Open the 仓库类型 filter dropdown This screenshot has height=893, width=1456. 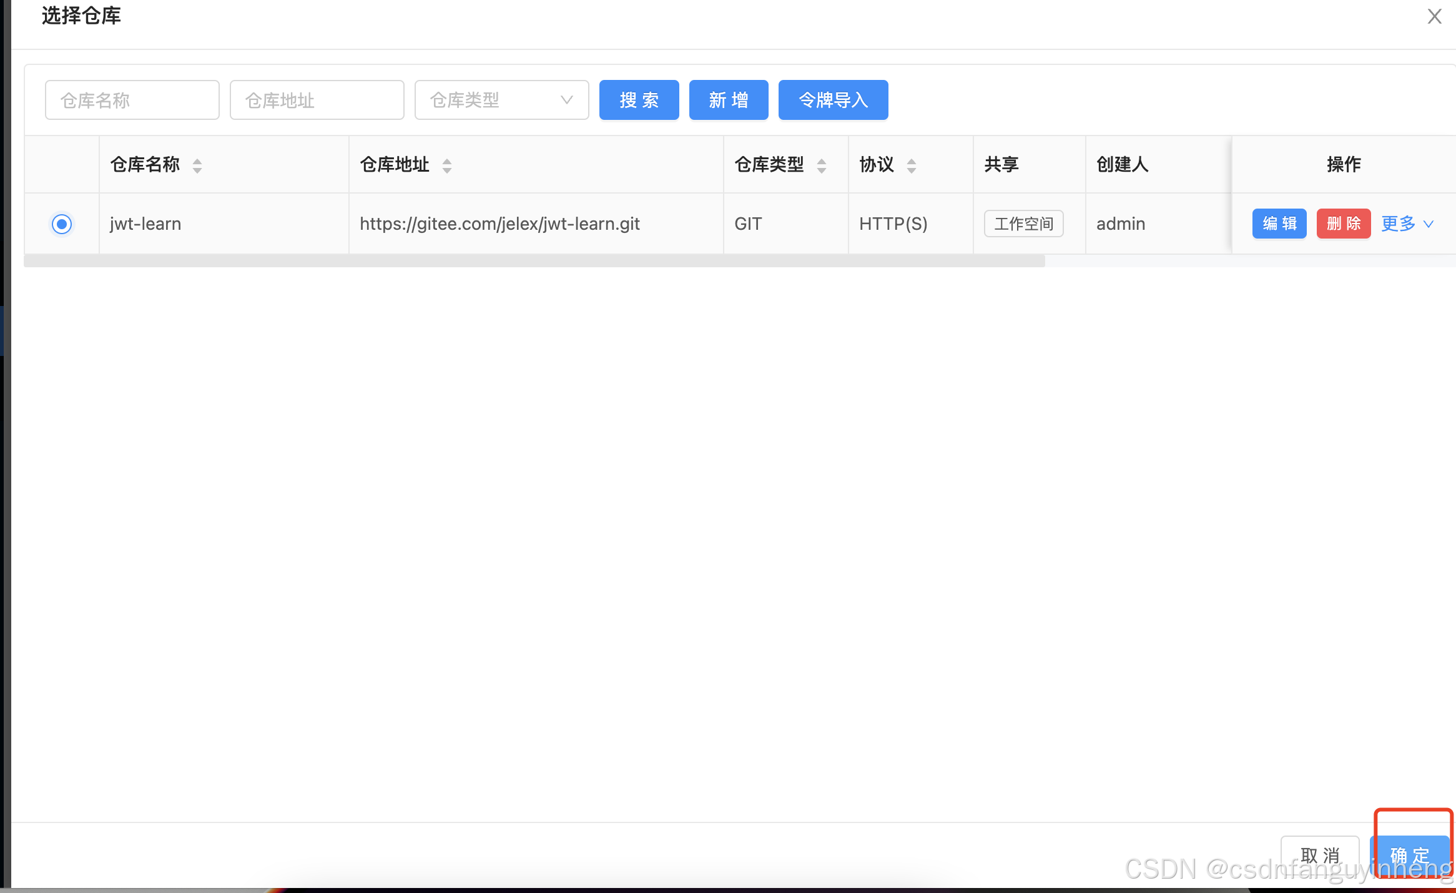(501, 100)
